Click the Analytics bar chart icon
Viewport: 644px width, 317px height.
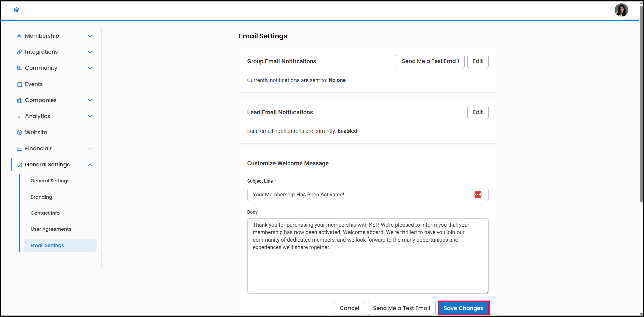coord(20,116)
